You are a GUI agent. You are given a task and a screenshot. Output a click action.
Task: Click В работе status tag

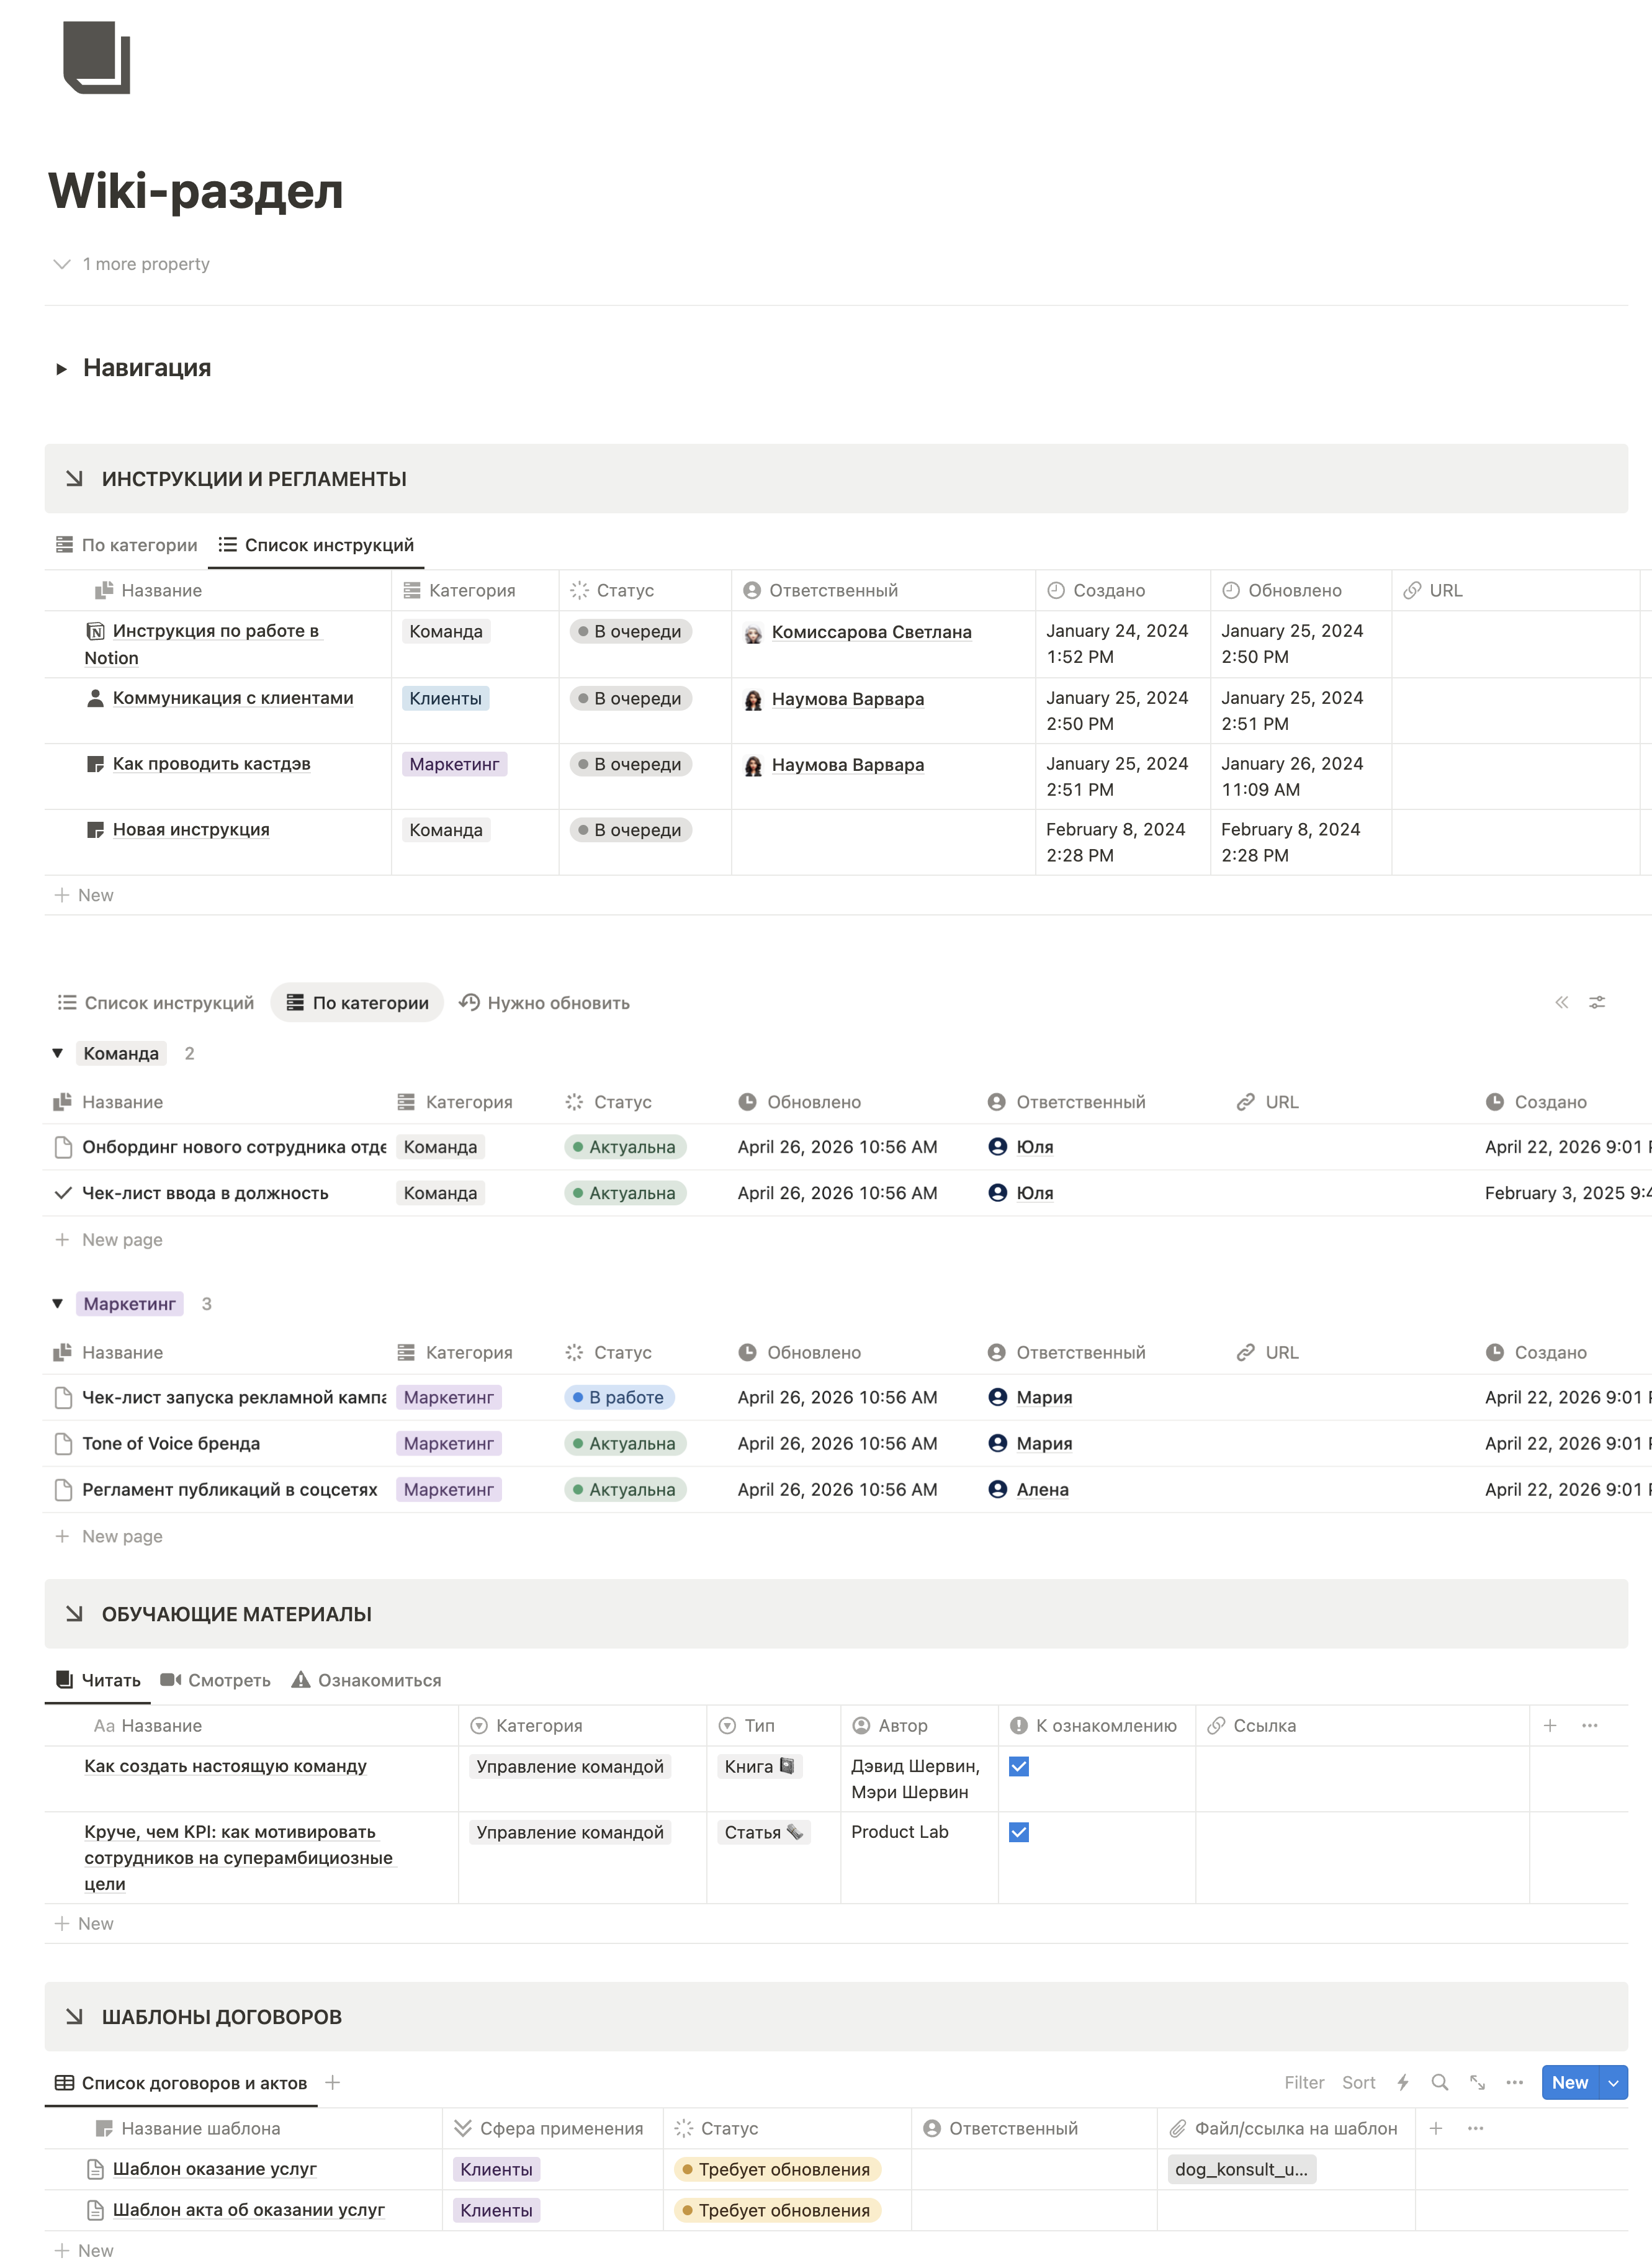click(619, 1397)
